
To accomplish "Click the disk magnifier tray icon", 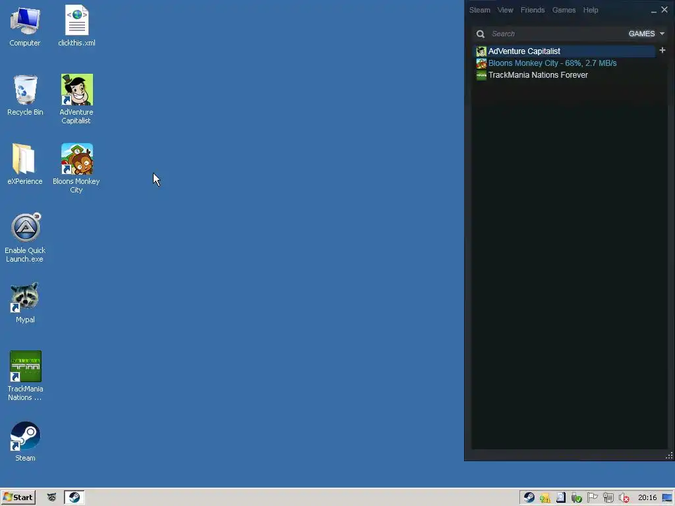I will click(561, 497).
